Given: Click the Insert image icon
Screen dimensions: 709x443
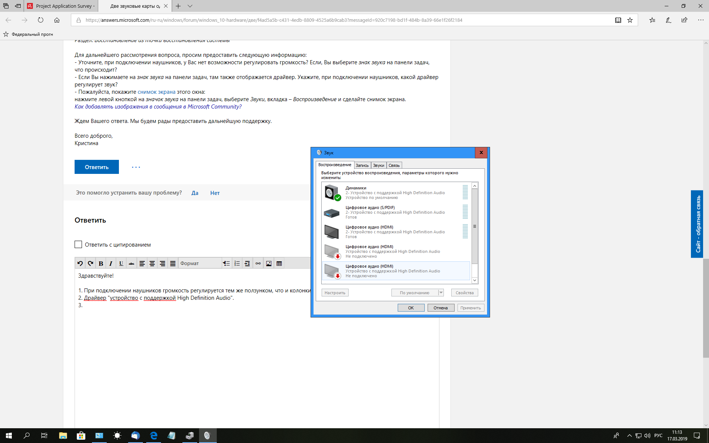Looking at the screenshot, I should click(269, 263).
